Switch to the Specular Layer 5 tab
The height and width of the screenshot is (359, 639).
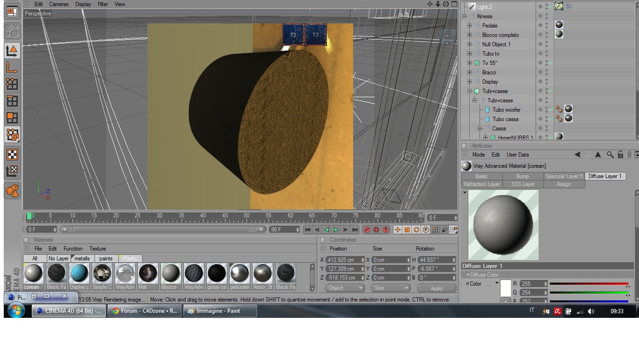point(564,176)
